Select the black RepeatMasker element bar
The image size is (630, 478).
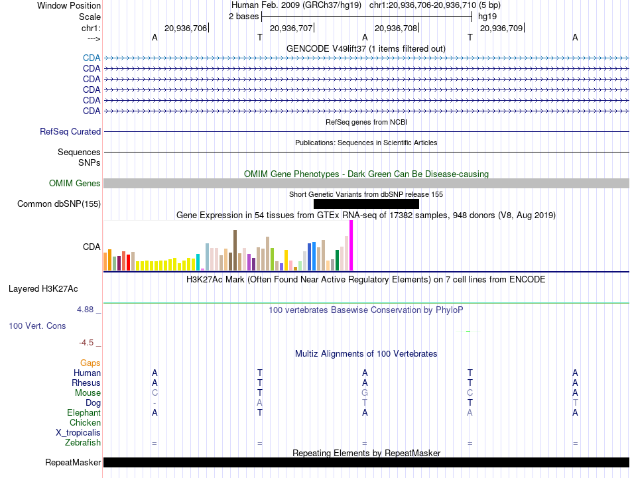366,462
